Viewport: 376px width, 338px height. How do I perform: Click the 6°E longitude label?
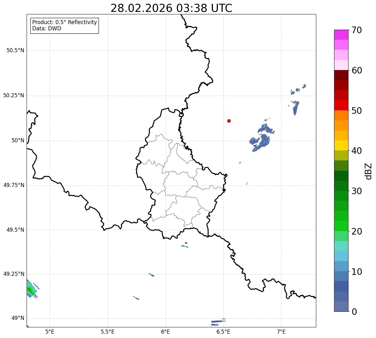click(165, 331)
